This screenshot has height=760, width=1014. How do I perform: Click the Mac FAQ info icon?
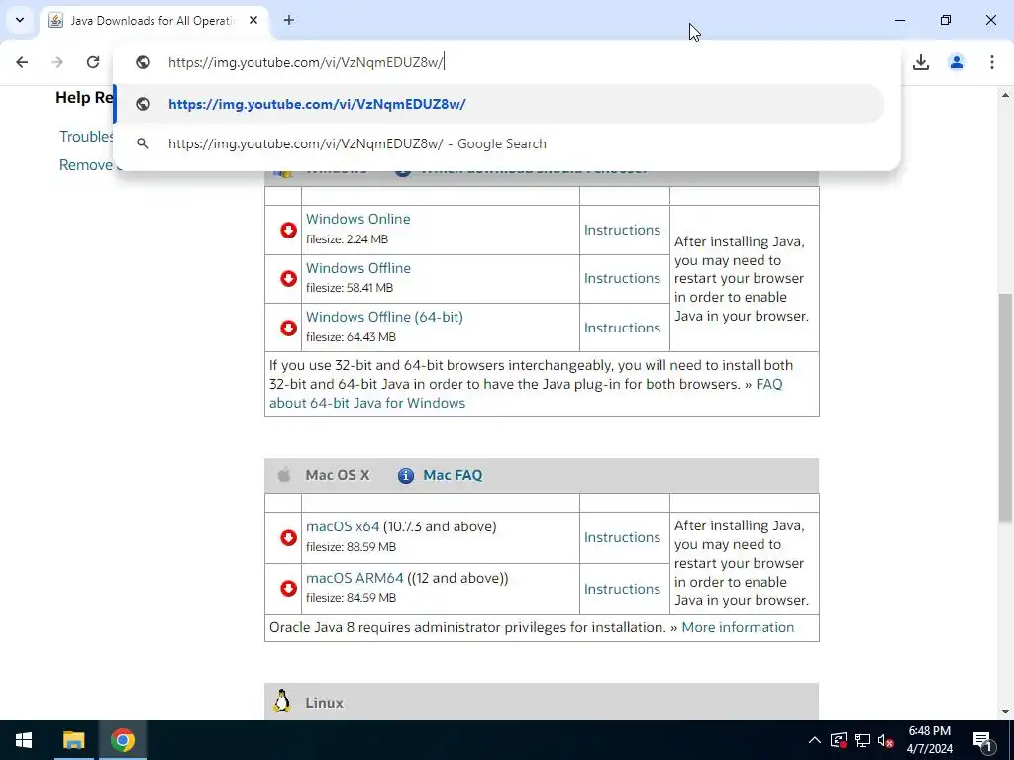pos(405,476)
